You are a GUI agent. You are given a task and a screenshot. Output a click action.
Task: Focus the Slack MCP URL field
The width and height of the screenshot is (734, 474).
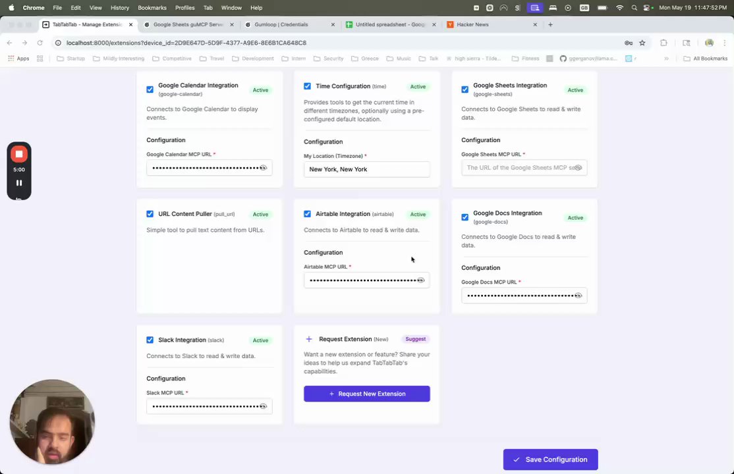(210, 406)
